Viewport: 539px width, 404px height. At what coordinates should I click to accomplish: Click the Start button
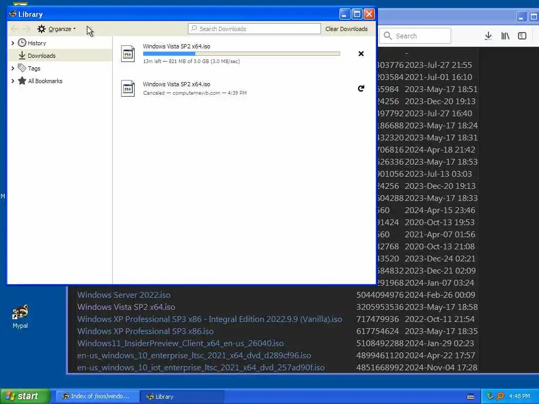coord(25,396)
